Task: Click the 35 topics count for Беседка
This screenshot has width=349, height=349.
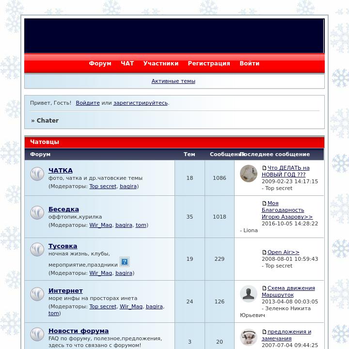Action: 190,217
